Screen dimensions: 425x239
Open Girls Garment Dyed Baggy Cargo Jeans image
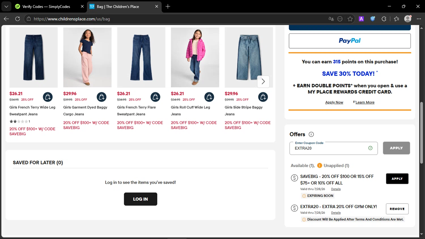87,57
